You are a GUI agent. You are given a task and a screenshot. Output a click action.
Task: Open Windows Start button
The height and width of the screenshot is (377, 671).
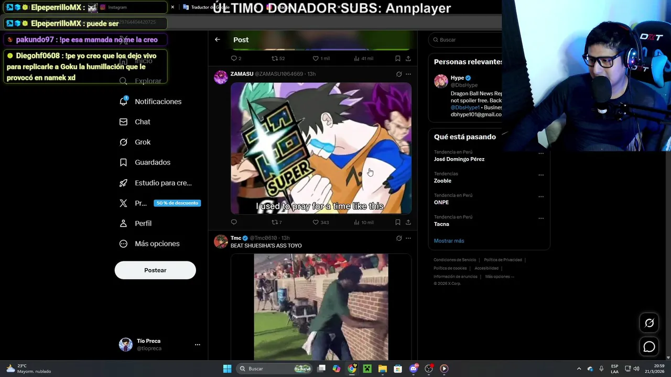click(x=227, y=369)
